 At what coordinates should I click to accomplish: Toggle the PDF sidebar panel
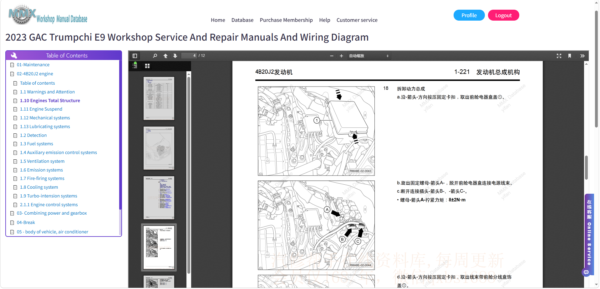(x=135, y=56)
